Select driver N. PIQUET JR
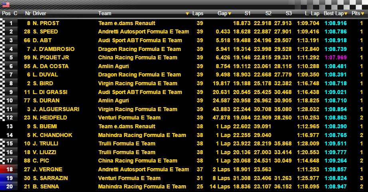Image resolution: width=368 pixels, height=192 pixels. point(51,57)
